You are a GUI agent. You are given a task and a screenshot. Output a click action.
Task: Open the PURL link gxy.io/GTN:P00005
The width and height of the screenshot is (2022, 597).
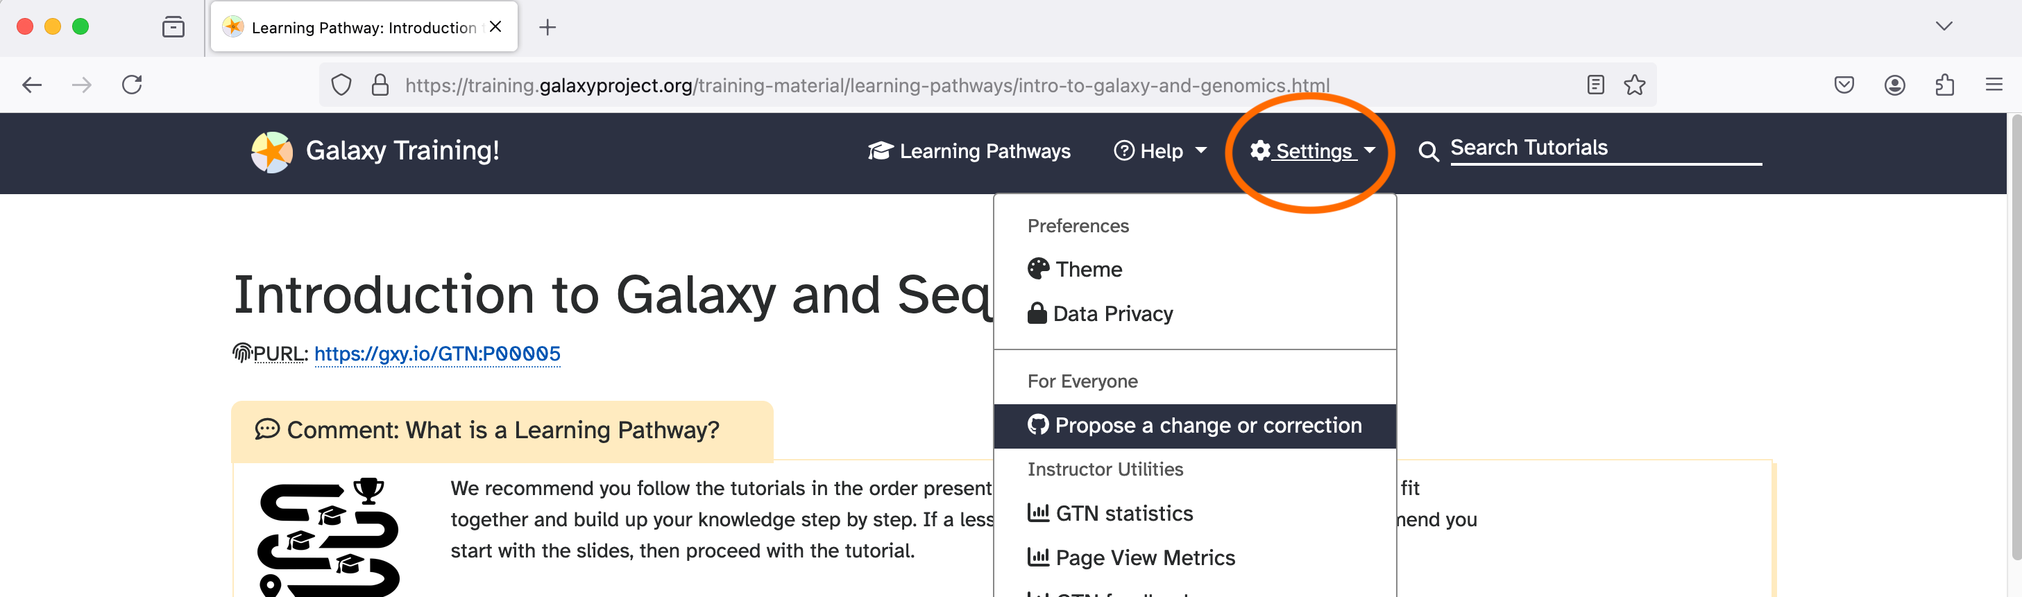[437, 354]
